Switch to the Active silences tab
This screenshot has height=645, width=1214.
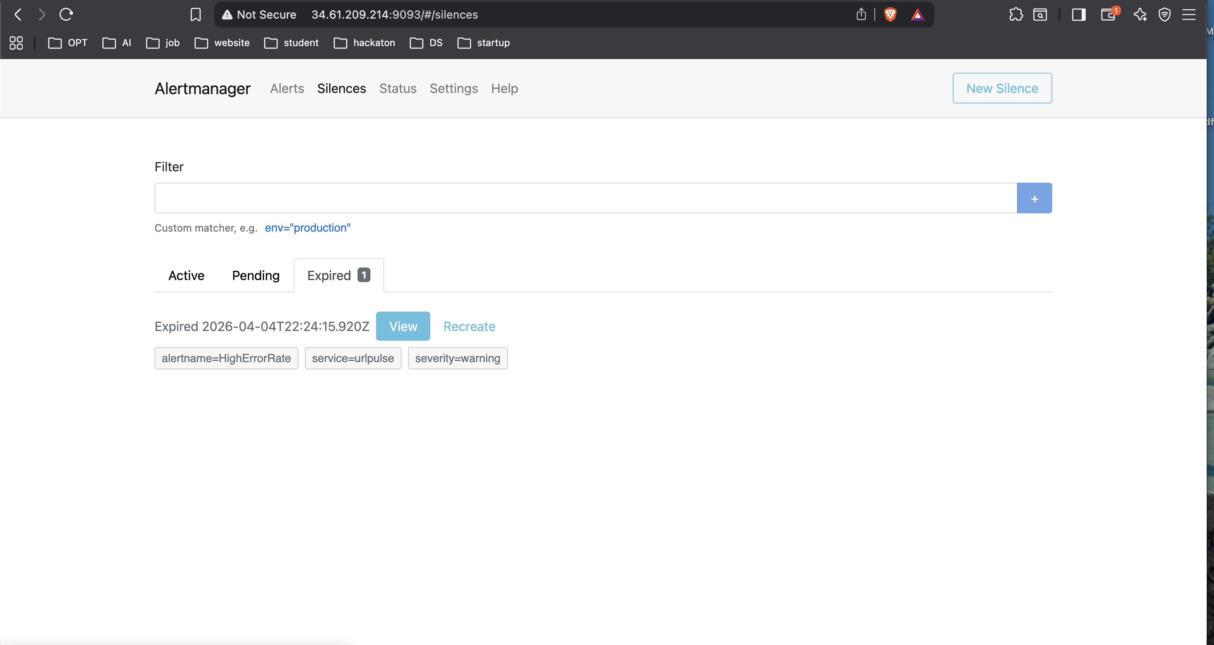click(186, 276)
